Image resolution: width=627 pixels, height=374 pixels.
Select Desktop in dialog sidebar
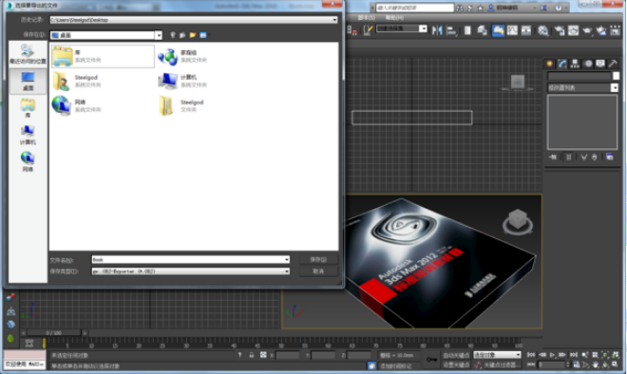[x=28, y=81]
